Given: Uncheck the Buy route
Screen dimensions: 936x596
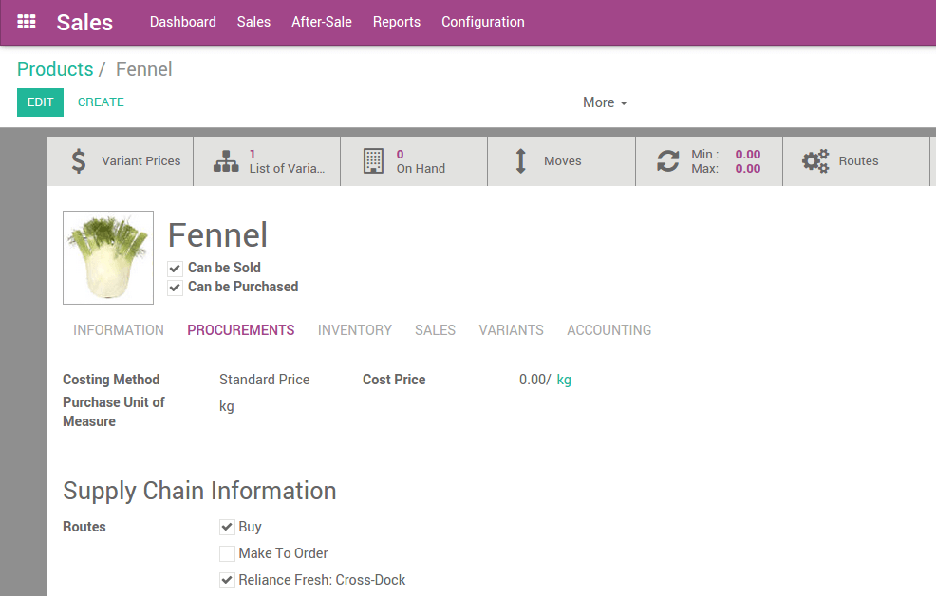Looking at the screenshot, I should tap(227, 526).
